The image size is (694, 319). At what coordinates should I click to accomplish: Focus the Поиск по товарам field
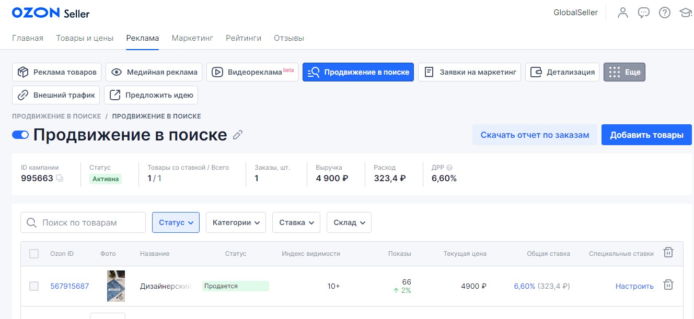click(83, 222)
